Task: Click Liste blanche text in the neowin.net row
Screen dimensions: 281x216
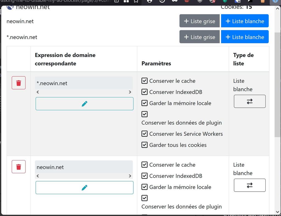Action: pyautogui.click(x=243, y=169)
